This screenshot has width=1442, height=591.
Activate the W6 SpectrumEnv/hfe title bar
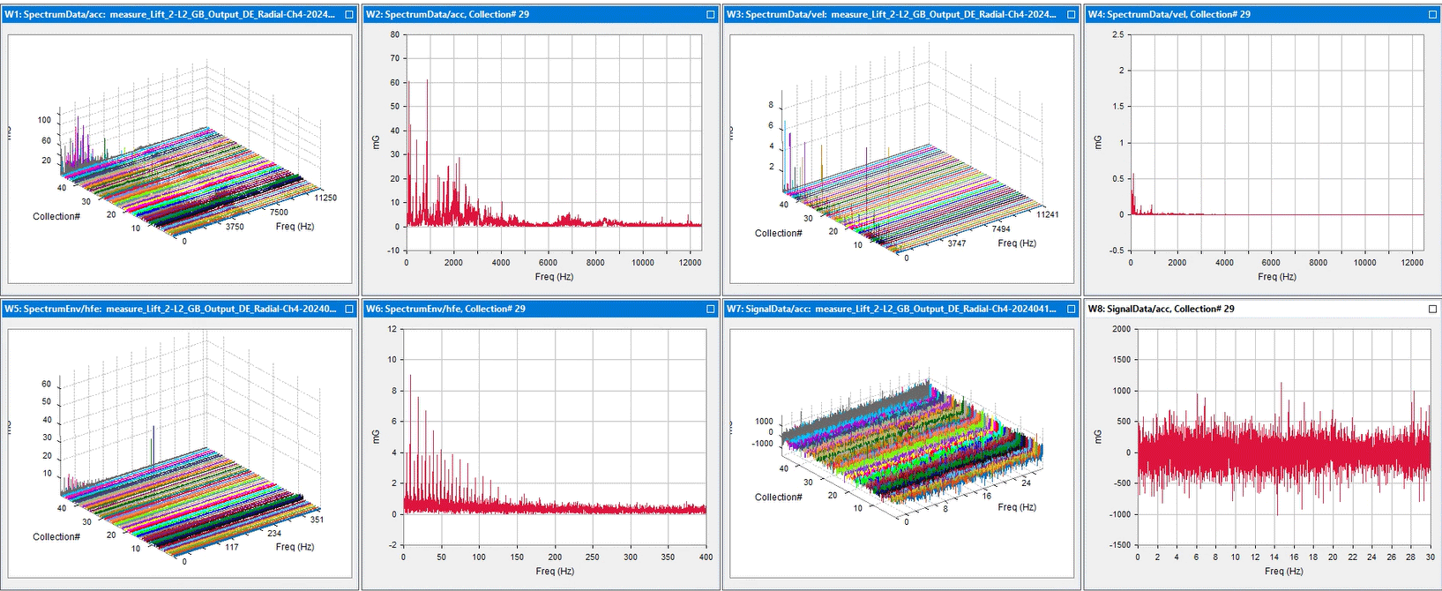click(529, 309)
